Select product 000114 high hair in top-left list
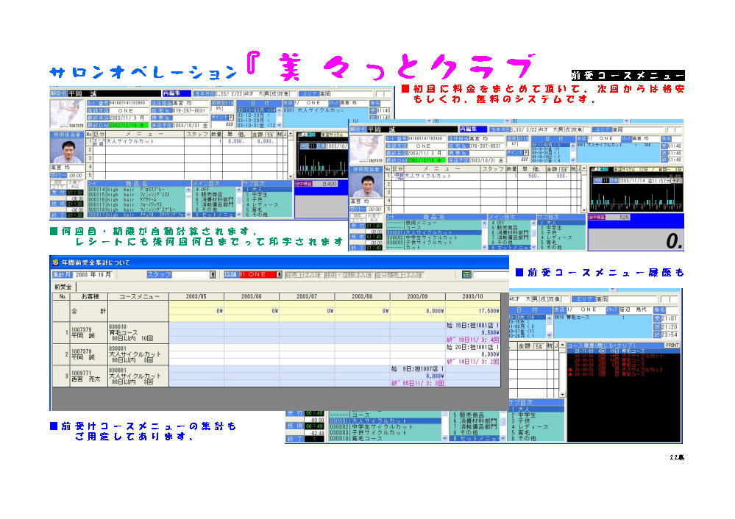Viewport: 735px width, 519px height. pyautogui.click(x=137, y=189)
